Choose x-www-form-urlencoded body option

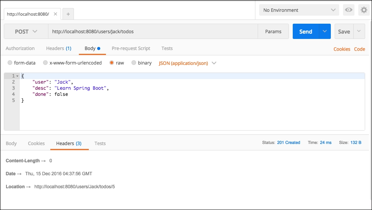[x=45, y=63]
